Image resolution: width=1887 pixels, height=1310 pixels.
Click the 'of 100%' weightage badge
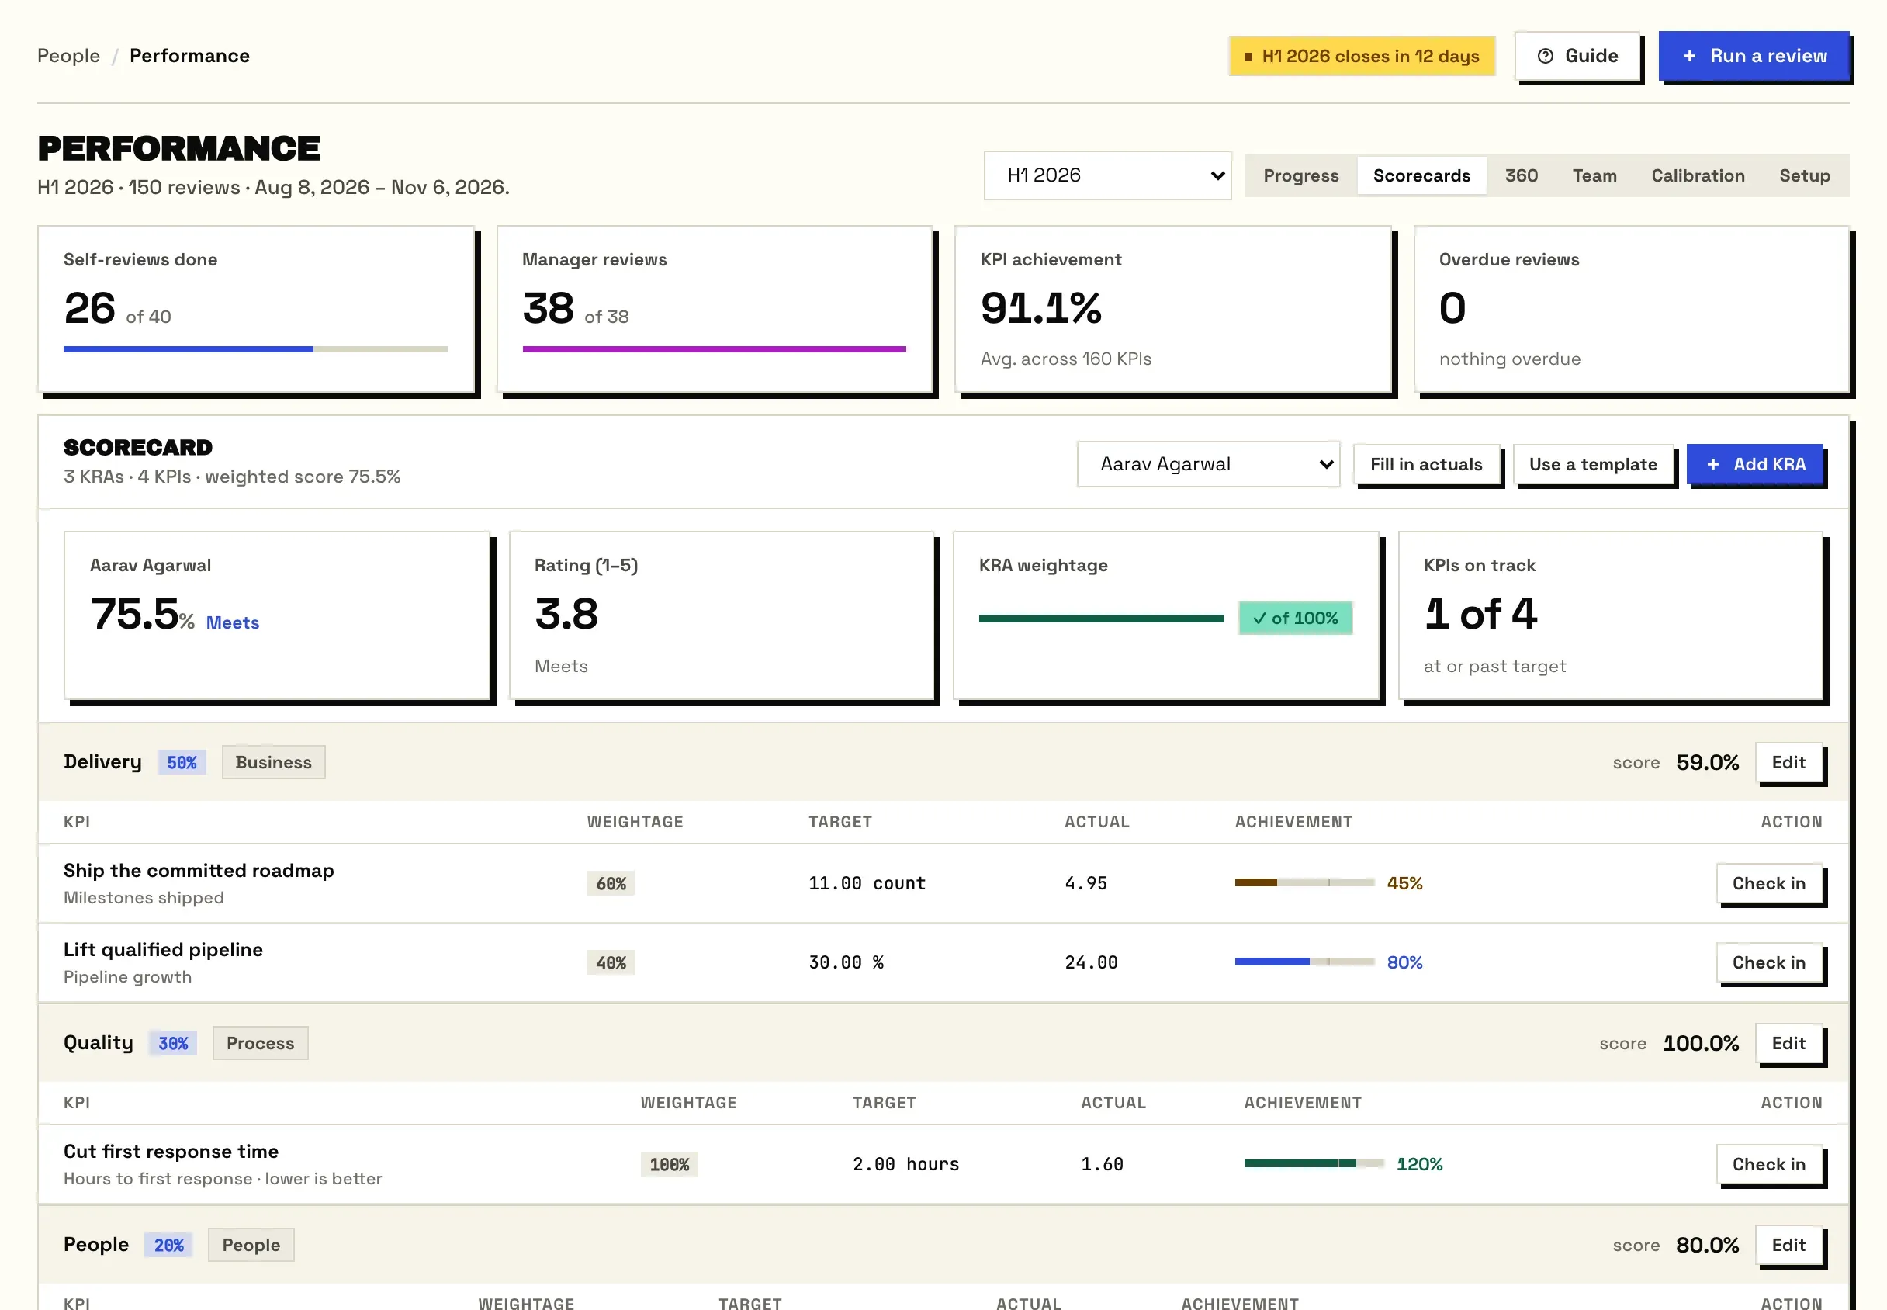click(1295, 618)
